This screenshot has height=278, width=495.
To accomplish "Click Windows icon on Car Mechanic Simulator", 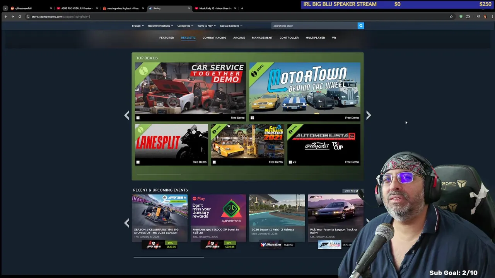I will [214, 162].
